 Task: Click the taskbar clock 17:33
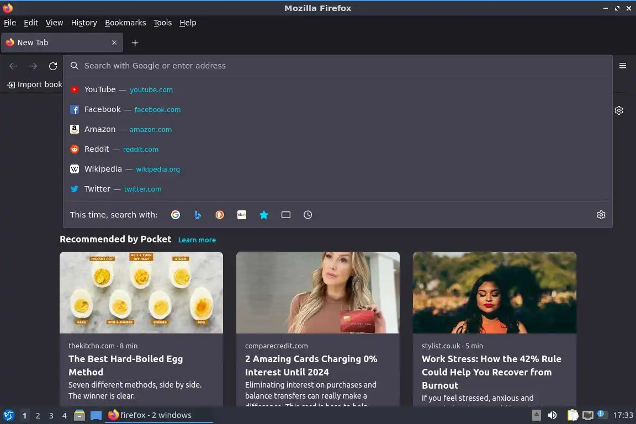coord(623,415)
